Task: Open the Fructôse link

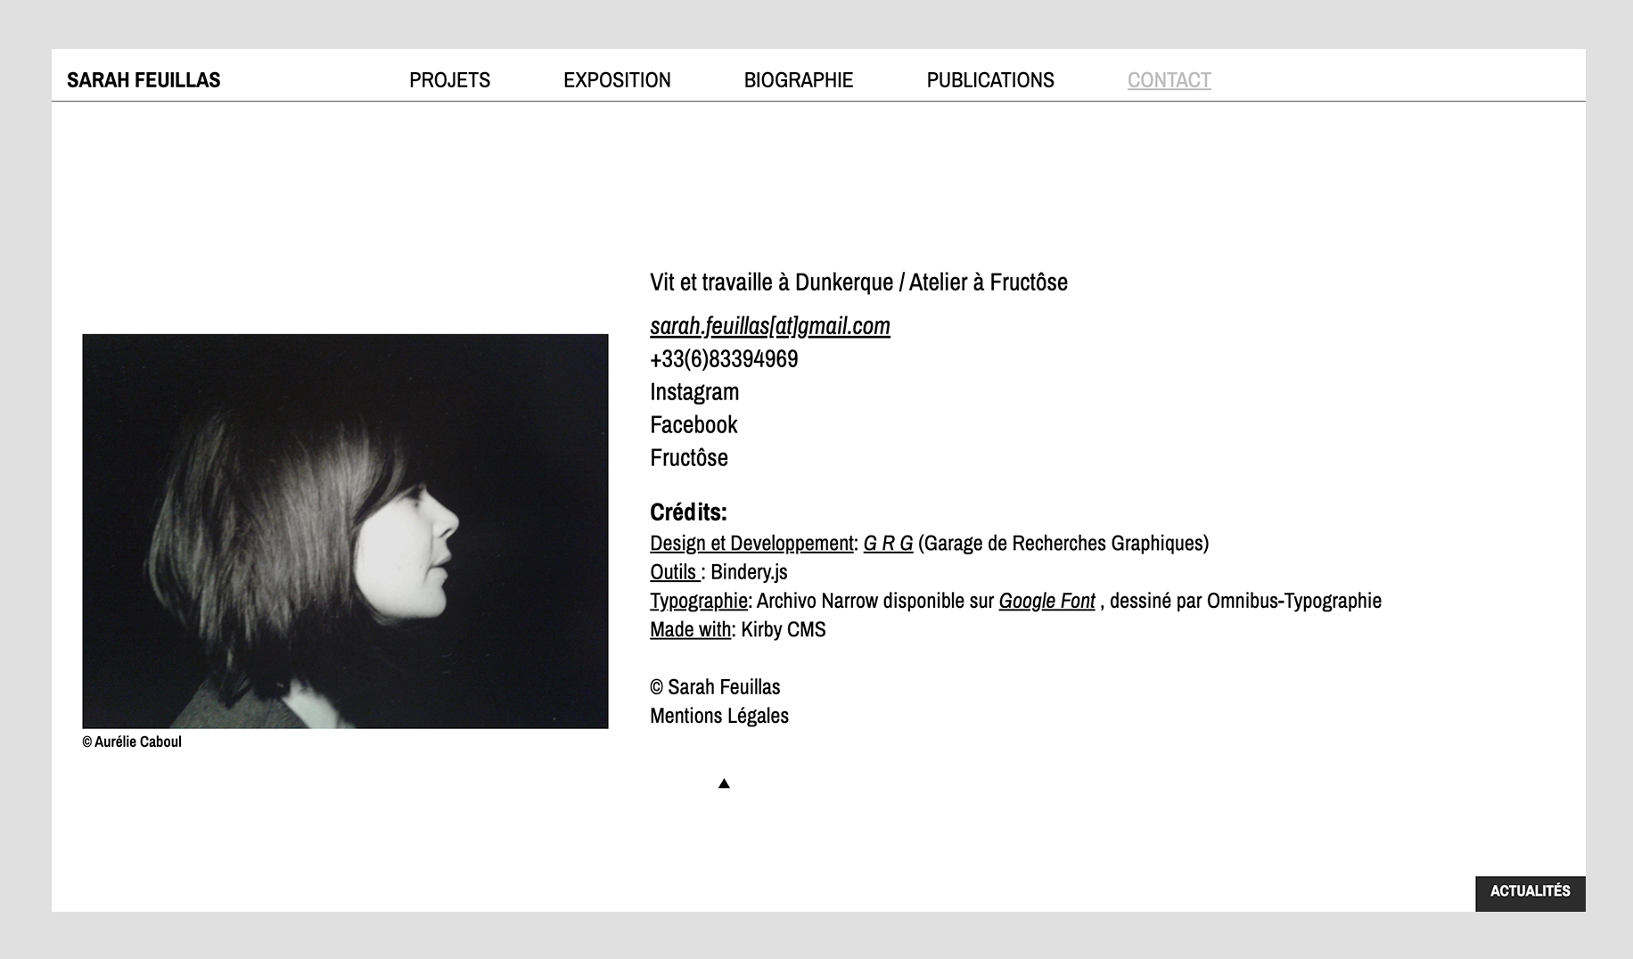Action: pos(689,457)
